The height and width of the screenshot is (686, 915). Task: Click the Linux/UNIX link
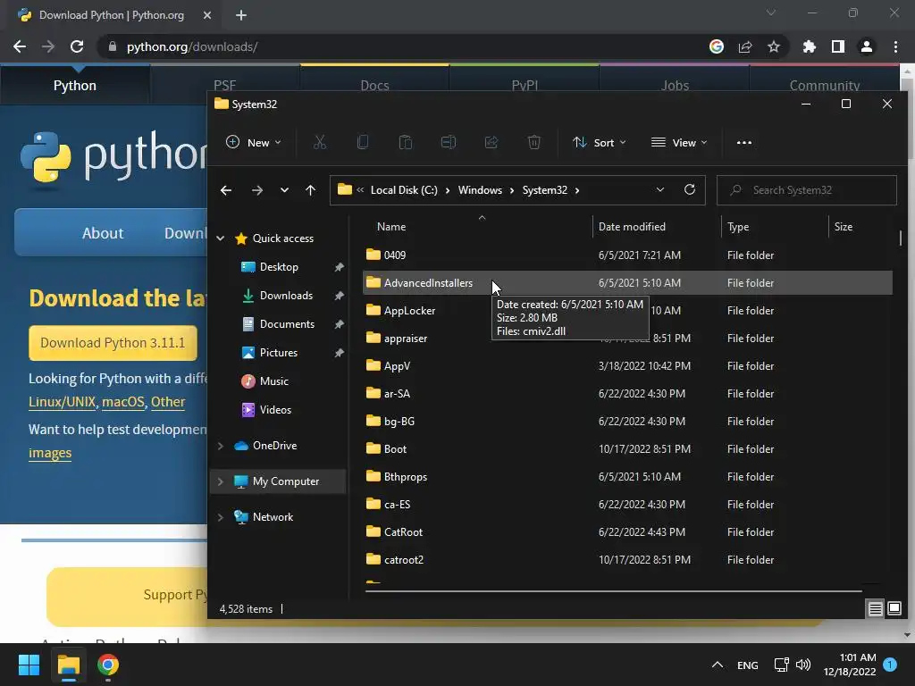point(62,402)
